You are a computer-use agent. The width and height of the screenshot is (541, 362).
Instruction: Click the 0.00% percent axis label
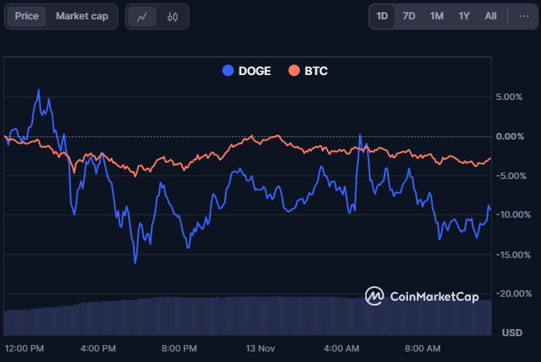(x=510, y=136)
